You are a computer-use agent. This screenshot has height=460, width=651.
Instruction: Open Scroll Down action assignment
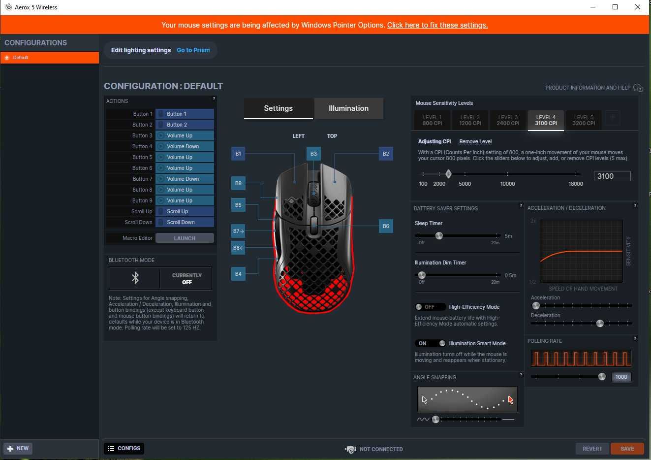tap(185, 222)
